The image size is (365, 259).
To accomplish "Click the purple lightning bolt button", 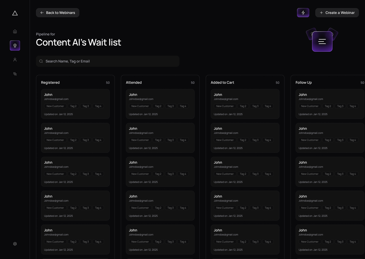I will (303, 13).
